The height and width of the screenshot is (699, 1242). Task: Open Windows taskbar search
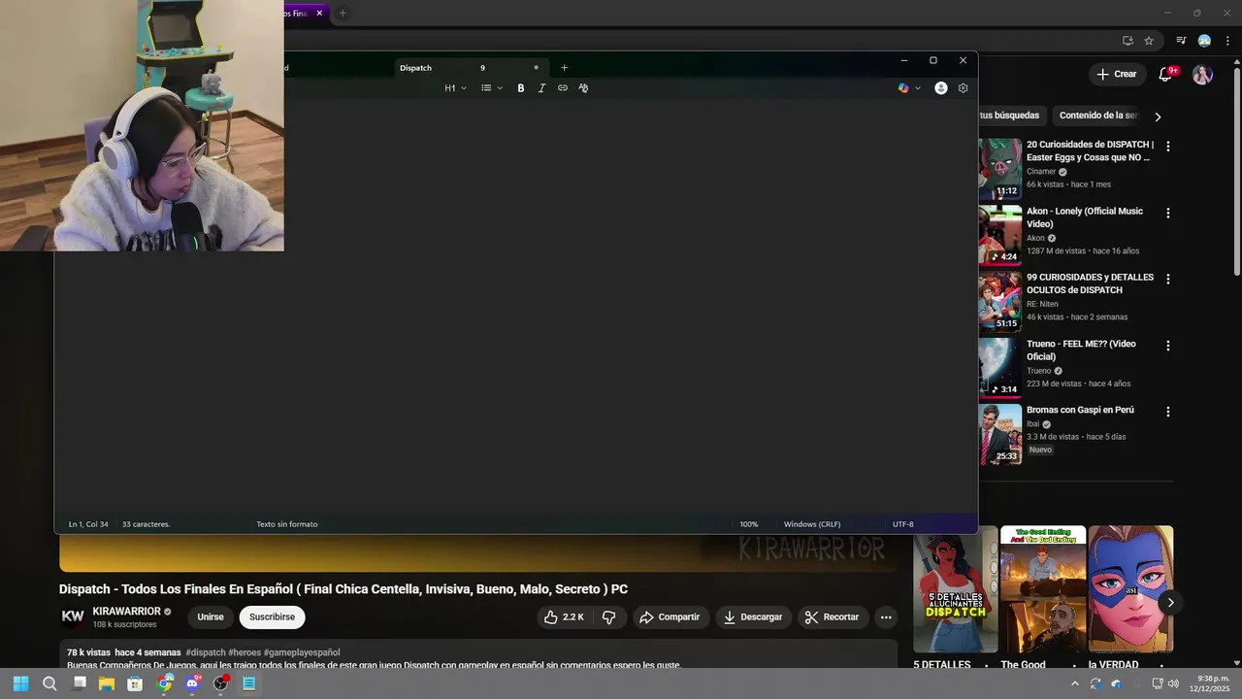click(x=49, y=683)
